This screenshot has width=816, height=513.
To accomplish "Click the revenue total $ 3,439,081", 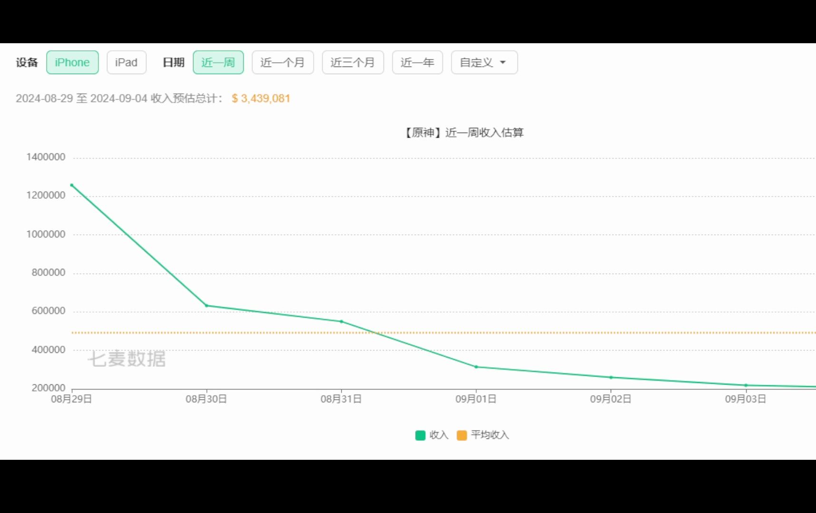I will point(261,98).
